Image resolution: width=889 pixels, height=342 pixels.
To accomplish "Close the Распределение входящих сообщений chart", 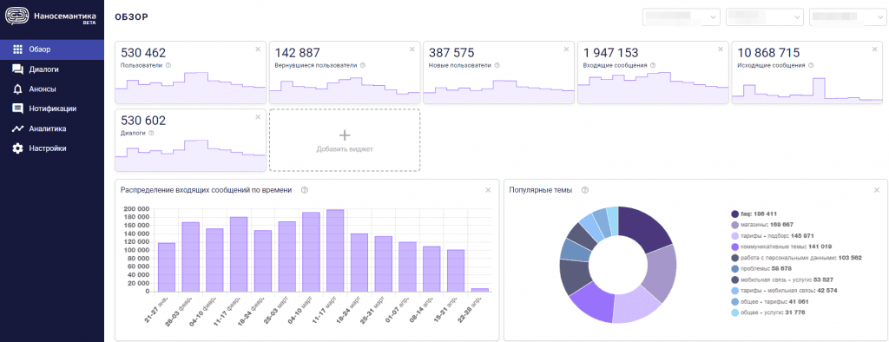I will (x=488, y=190).
